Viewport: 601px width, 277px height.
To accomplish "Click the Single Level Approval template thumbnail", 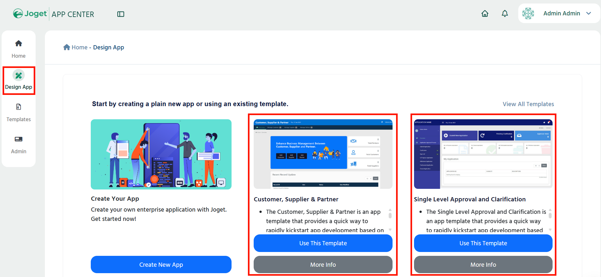I will pyautogui.click(x=483, y=154).
